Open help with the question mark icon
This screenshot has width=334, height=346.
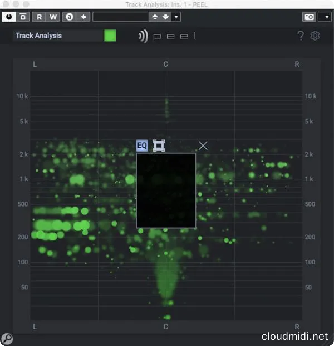301,36
